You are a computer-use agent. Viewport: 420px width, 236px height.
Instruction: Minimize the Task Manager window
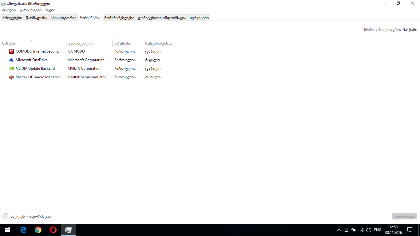point(384,3)
